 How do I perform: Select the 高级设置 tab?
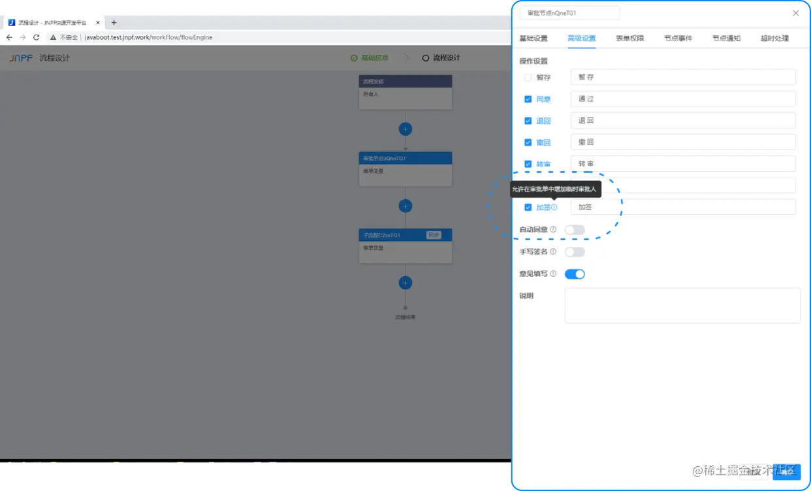(x=582, y=39)
